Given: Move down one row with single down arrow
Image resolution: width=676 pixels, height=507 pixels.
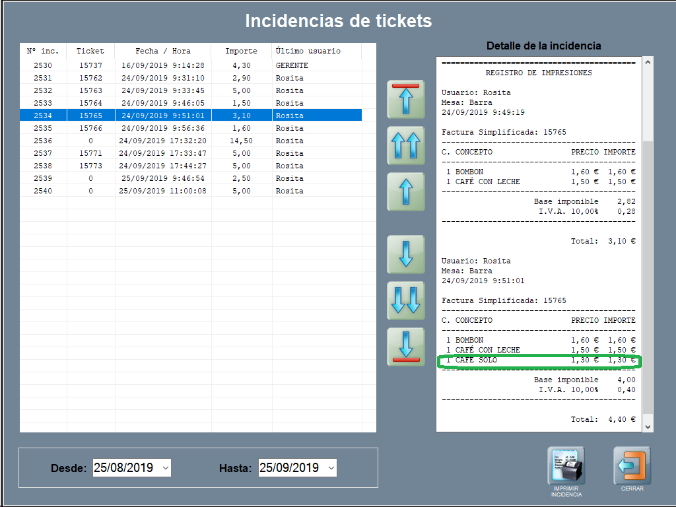Looking at the screenshot, I should pyautogui.click(x=406, y=254).
